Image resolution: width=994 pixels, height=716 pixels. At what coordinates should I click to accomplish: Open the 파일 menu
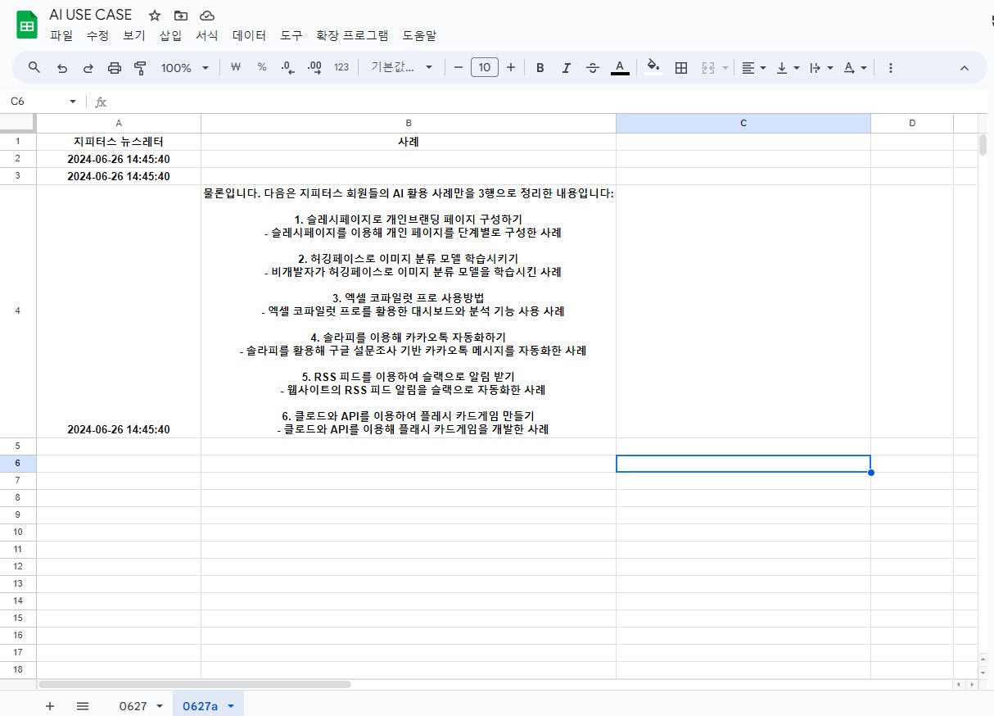[61, 35]
